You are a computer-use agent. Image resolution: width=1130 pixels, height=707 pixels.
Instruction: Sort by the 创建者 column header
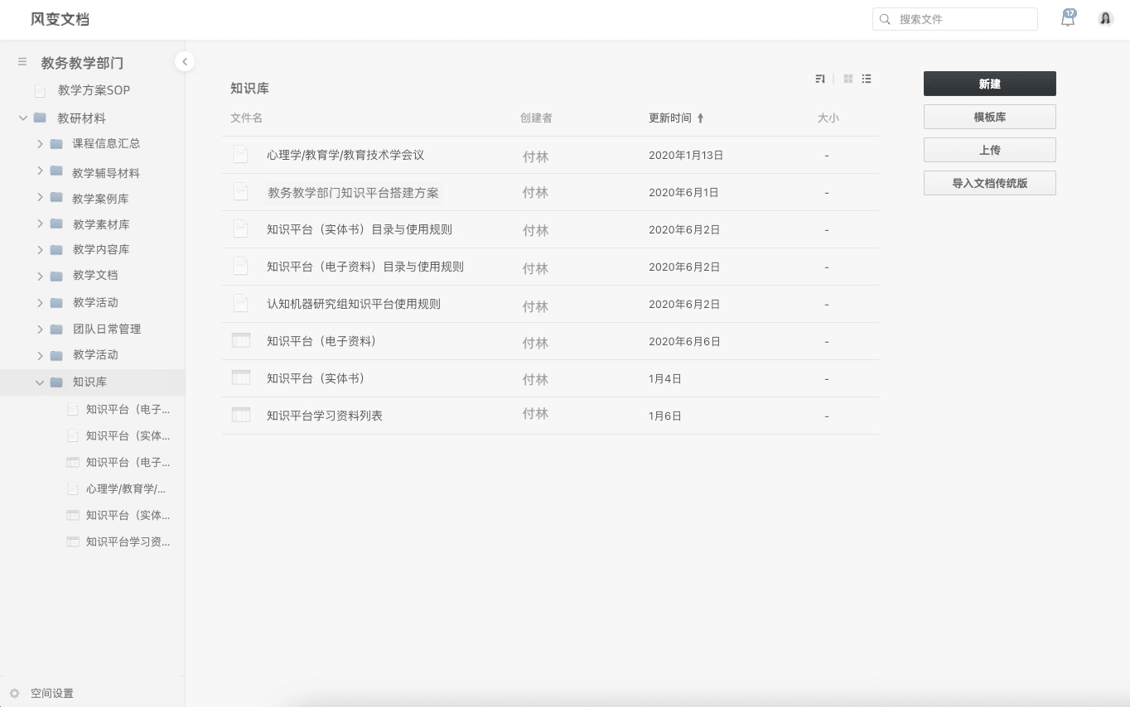pos(536,118)
